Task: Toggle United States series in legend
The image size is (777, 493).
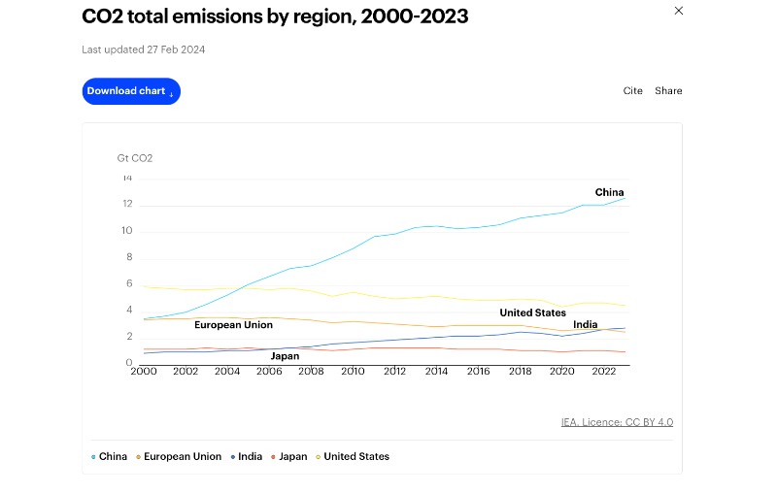Action: (x=355, y=457)
